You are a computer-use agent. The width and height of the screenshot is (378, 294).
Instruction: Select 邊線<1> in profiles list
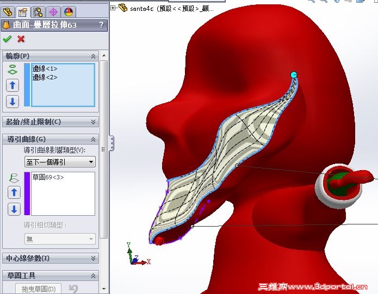point(45,68)
